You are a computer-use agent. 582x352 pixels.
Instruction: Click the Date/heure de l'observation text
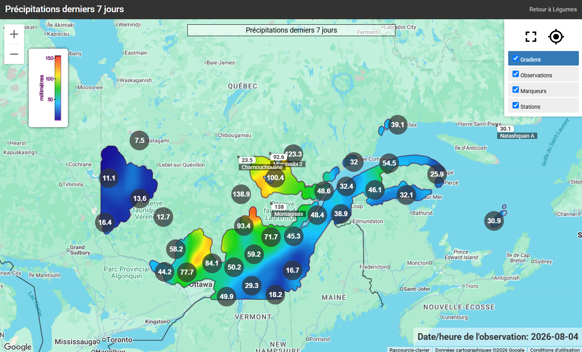(498, 337)
